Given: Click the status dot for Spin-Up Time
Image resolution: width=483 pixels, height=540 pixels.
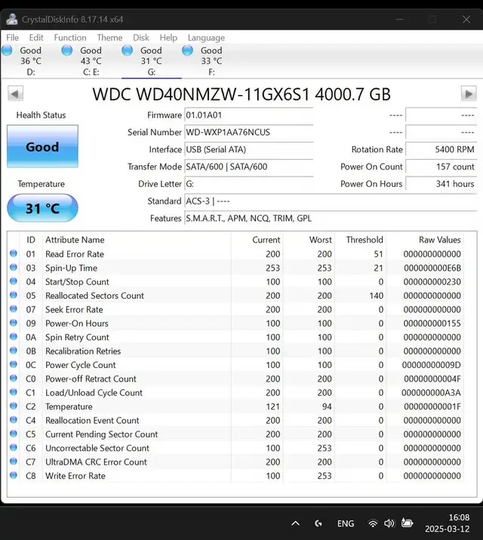Looking at the screenshot, I should click(14, 267).
